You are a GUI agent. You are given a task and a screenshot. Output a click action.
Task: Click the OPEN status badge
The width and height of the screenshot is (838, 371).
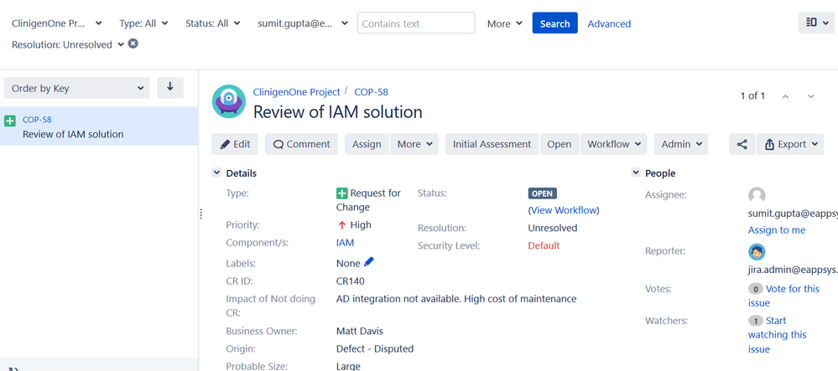click(x=543, y=193)
